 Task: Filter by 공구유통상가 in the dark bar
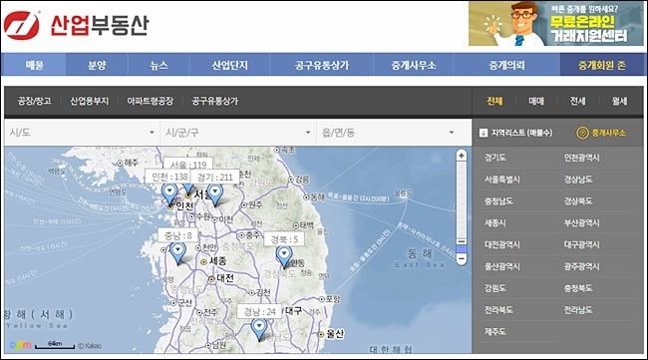215,101
